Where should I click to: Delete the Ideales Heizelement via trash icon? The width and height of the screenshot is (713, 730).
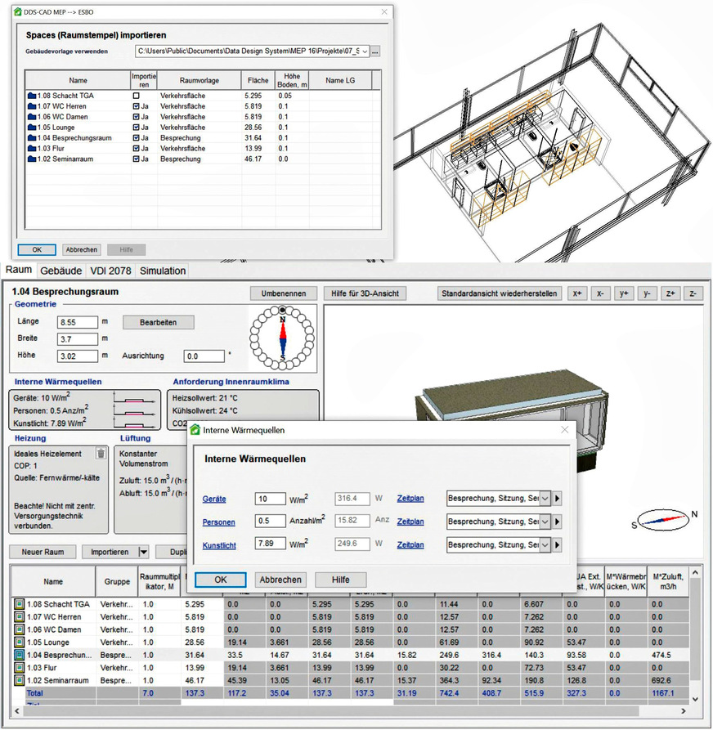[x=101, y=453]
